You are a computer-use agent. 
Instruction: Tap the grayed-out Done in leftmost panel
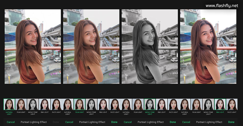coord(56,122)
